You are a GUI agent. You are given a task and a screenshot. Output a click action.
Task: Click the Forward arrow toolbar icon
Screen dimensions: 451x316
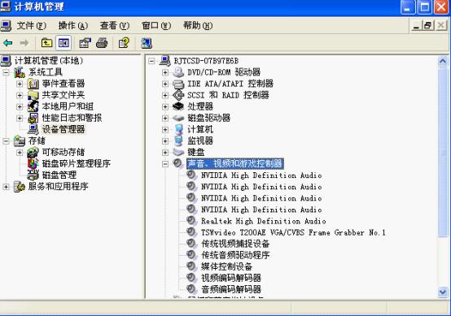pyautogui.click(x=24, y=43)
